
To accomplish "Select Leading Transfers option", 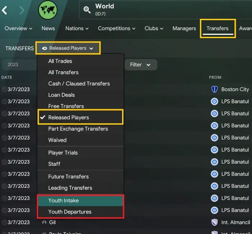I will point(81,188).
